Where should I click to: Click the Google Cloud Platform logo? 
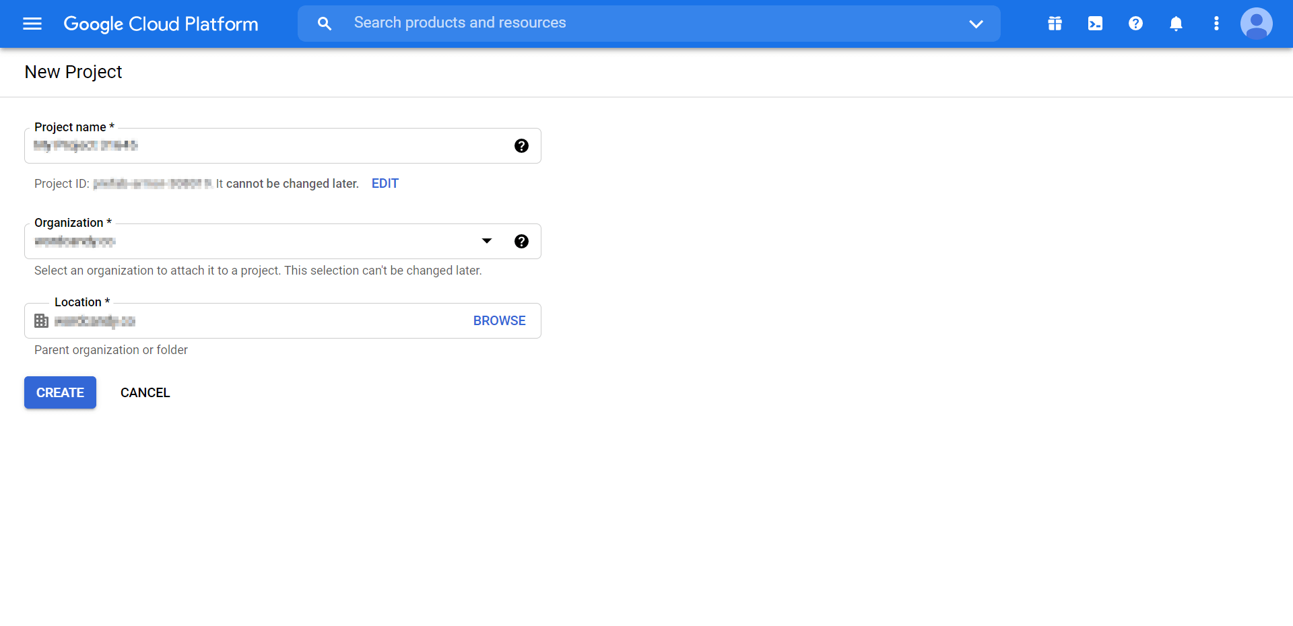pyautogui.click(x=161, y=24)
